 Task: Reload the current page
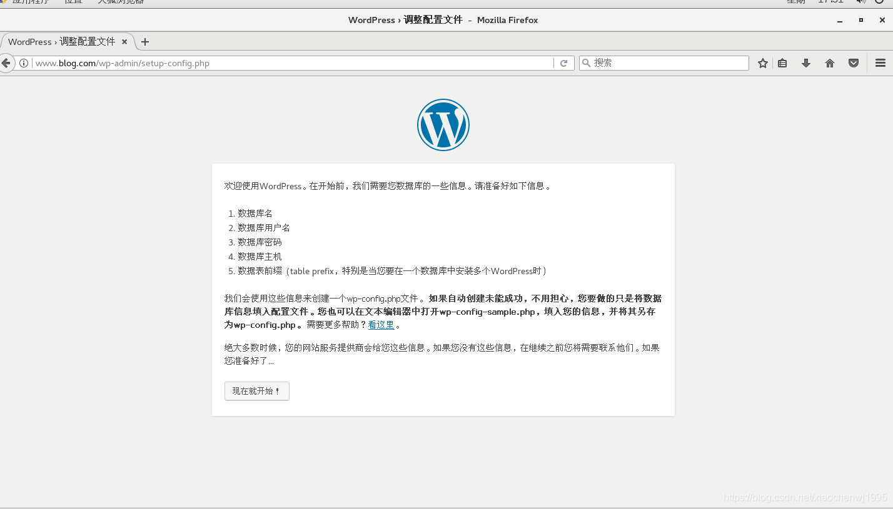(x=563, y=63)
